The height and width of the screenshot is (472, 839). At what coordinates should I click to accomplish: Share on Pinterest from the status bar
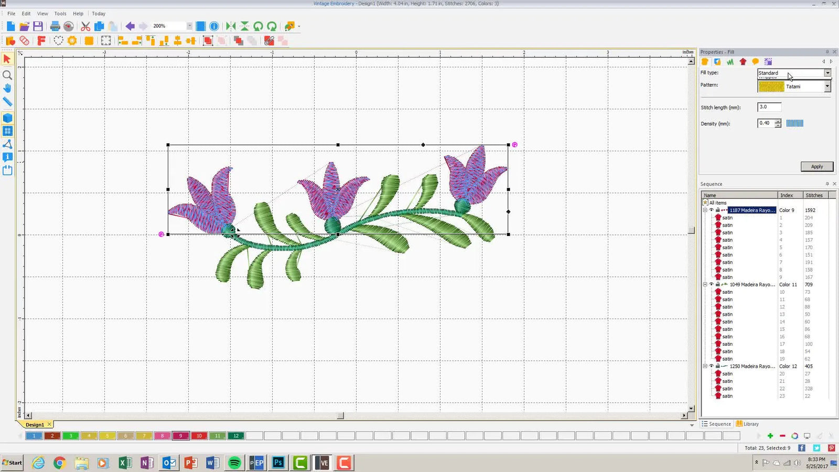coord(831,448)
